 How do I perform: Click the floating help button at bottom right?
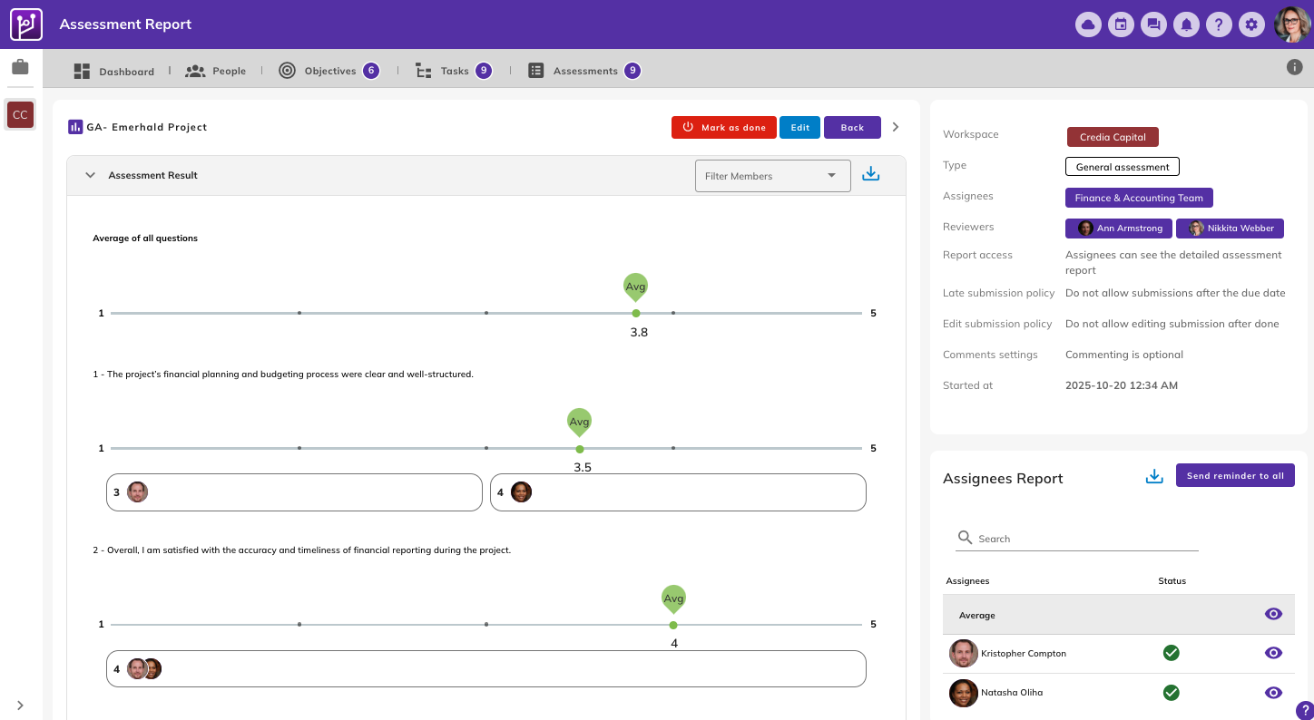tap(1304, 710)
